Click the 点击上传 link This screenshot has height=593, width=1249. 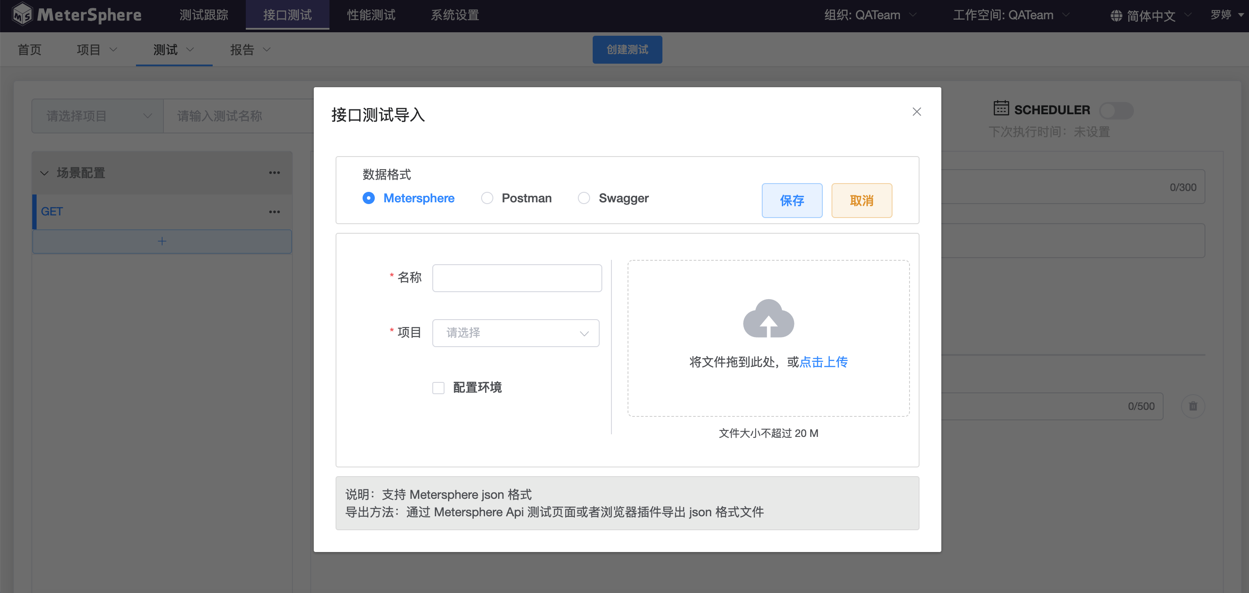pyautogui.click(x=823, y=362)
